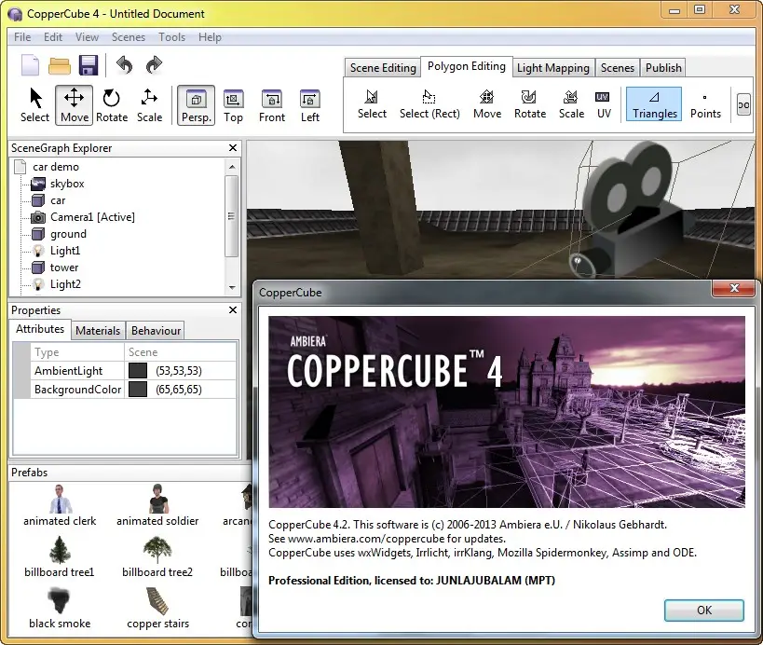Pick the black smoke prefab
The image size is (763, 645).
[x=60, y=609]
